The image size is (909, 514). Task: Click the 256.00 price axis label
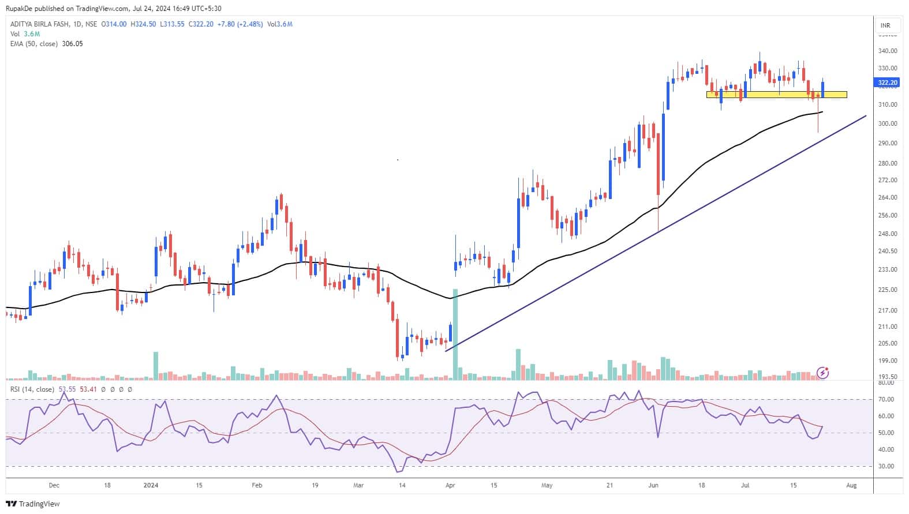coord(888,215)
